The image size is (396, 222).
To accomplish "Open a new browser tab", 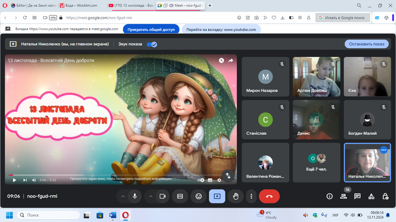I will (210, 5).
